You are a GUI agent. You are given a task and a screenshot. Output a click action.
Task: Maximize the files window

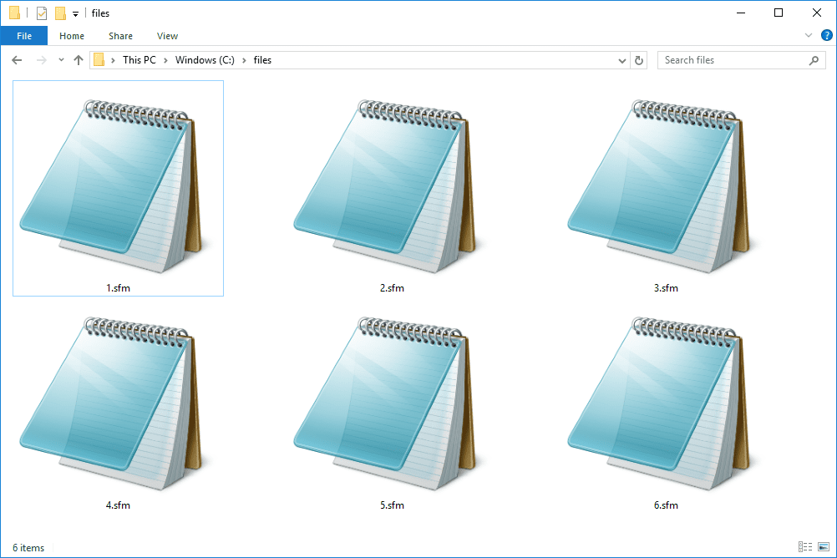click(x=779, y=13)
